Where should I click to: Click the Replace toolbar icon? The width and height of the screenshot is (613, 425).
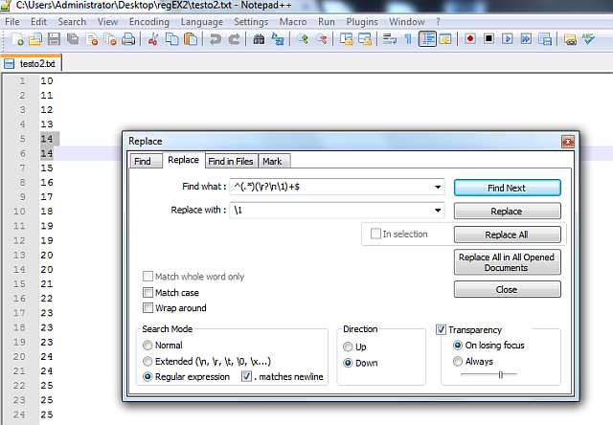(x=278, y=39)
